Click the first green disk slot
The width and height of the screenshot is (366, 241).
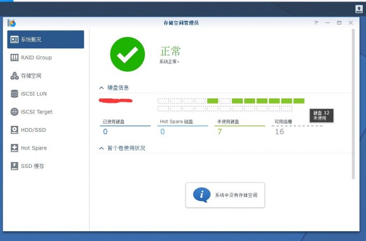[213, 101]
